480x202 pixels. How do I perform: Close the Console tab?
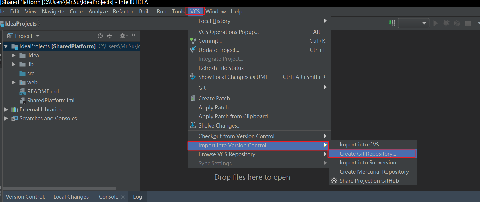click(x=123, y=197)
